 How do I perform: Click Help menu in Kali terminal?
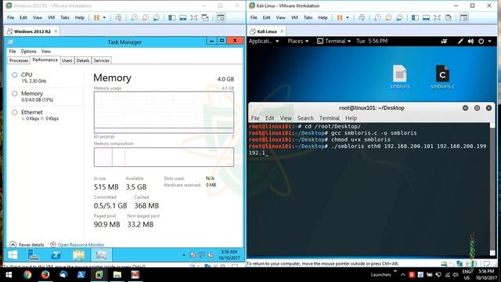point(351,118)
